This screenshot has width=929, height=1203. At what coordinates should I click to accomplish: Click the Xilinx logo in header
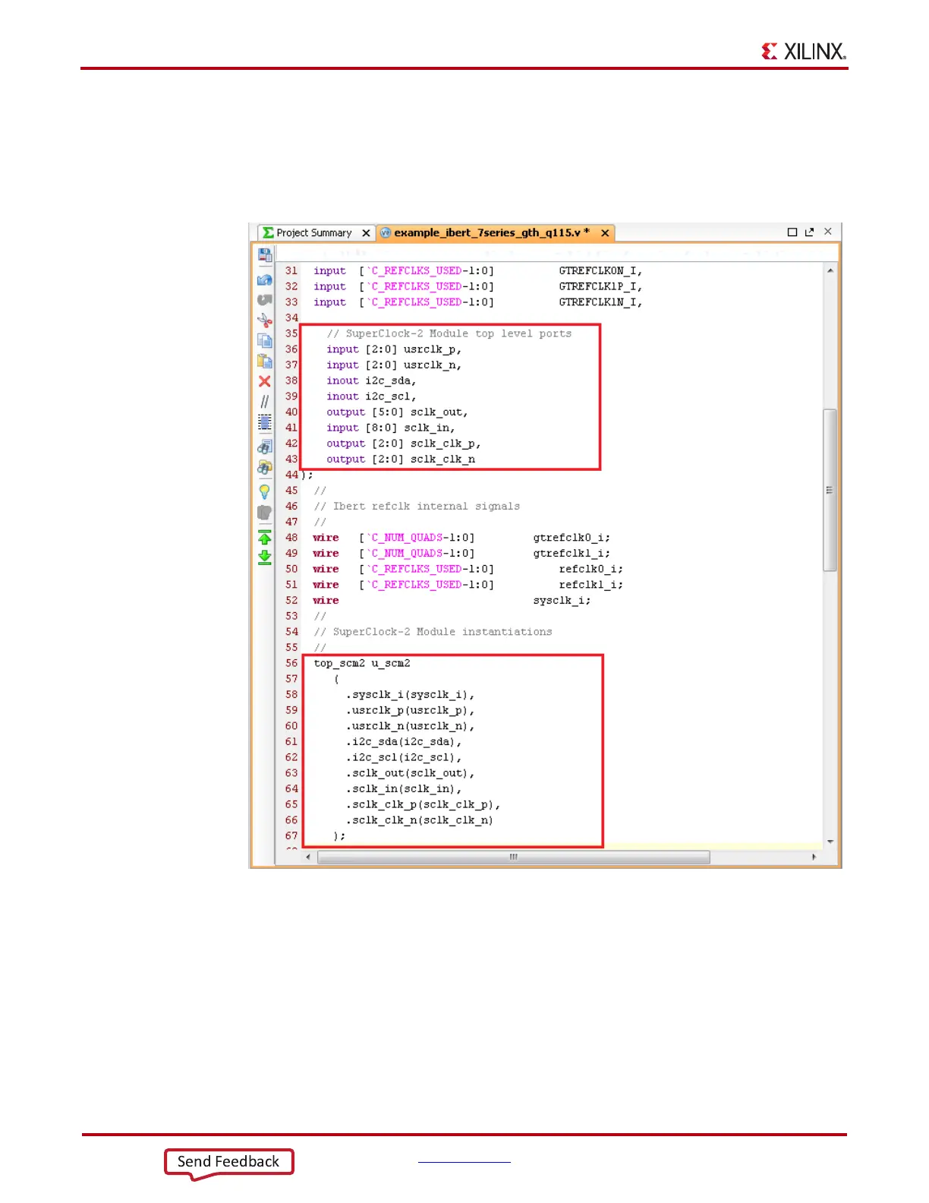(x=804, y=51)
